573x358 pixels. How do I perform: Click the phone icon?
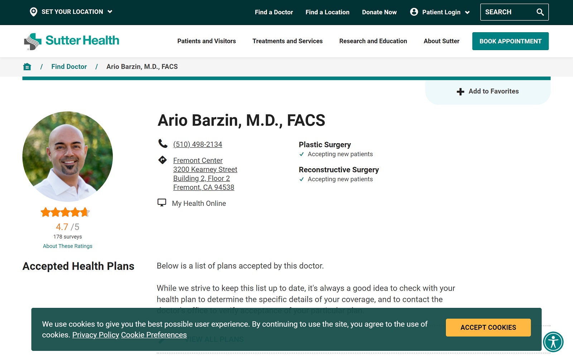(x=163, y=144)
